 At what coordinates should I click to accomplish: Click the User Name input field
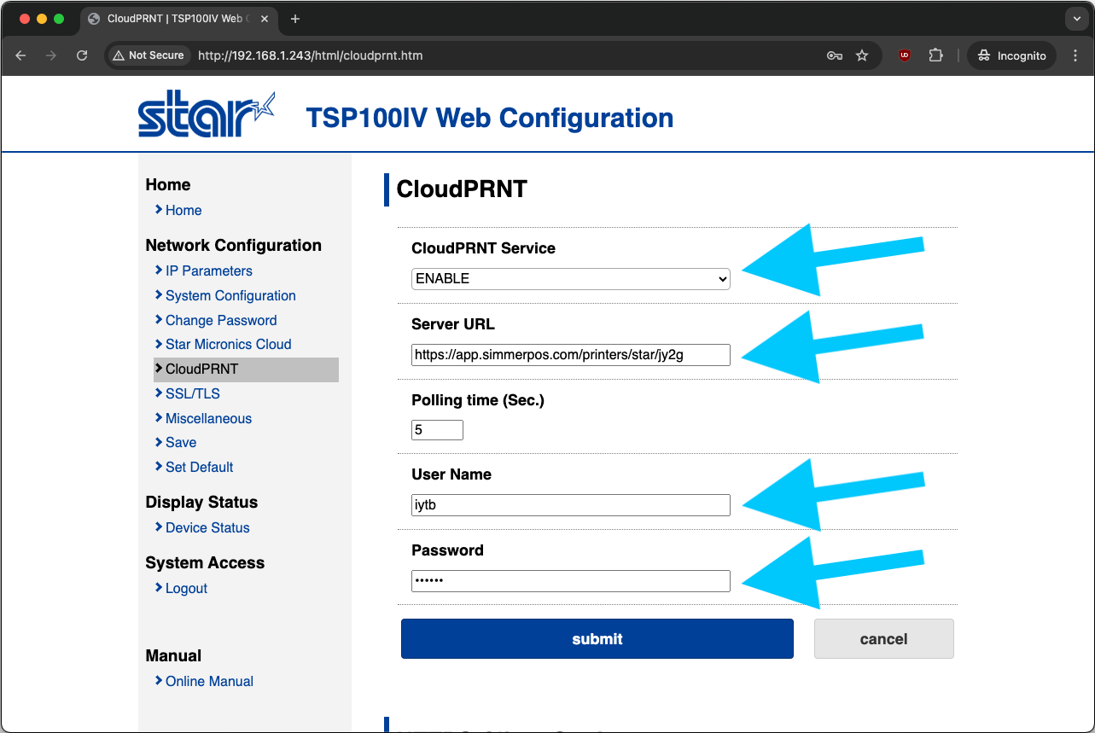[x=571, y=505]
